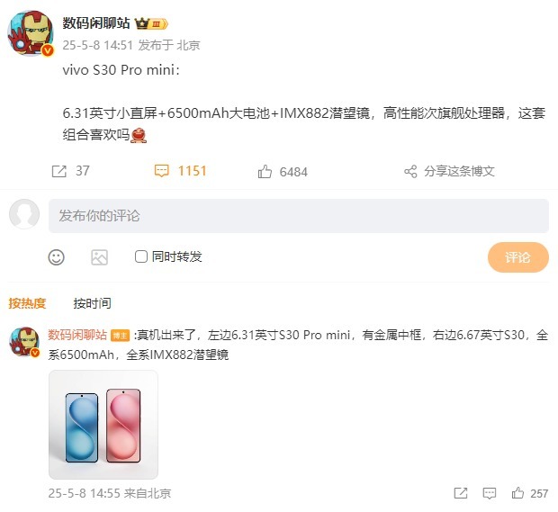This screenshot has width=558, height=512.
Task: Click the crown membership badge beside username
Action: 151,23
